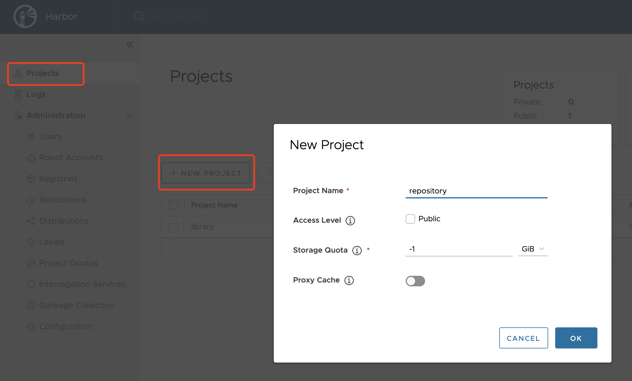Open the GiB unit dropdown
This screenshot has height=381, width=632.
533,249
